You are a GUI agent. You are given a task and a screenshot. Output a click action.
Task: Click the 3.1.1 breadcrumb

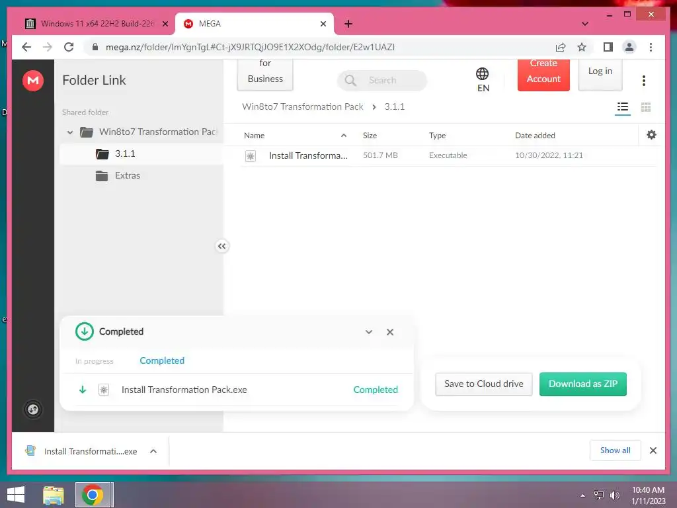click(395, 106)
